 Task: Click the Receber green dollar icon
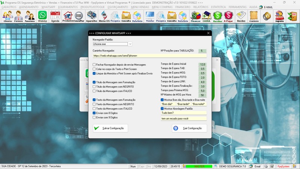[217, 17]
